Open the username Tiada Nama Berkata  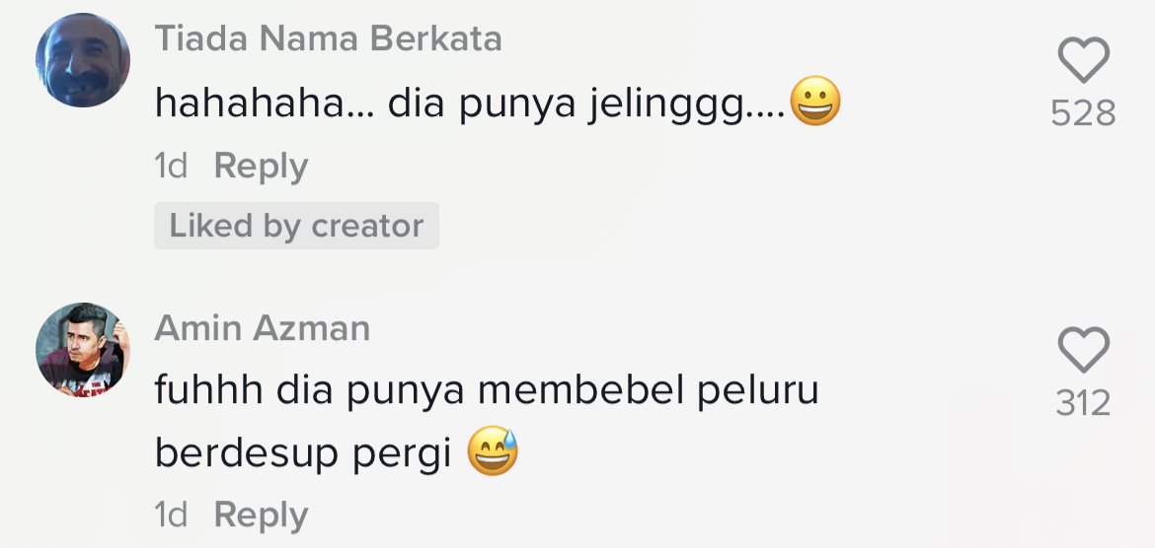tap(328, 39)
